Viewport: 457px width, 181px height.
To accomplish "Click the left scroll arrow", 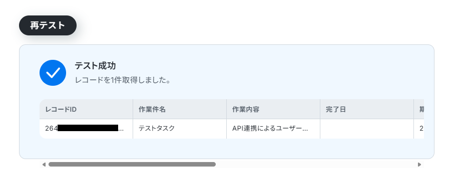I will point(44,165).
